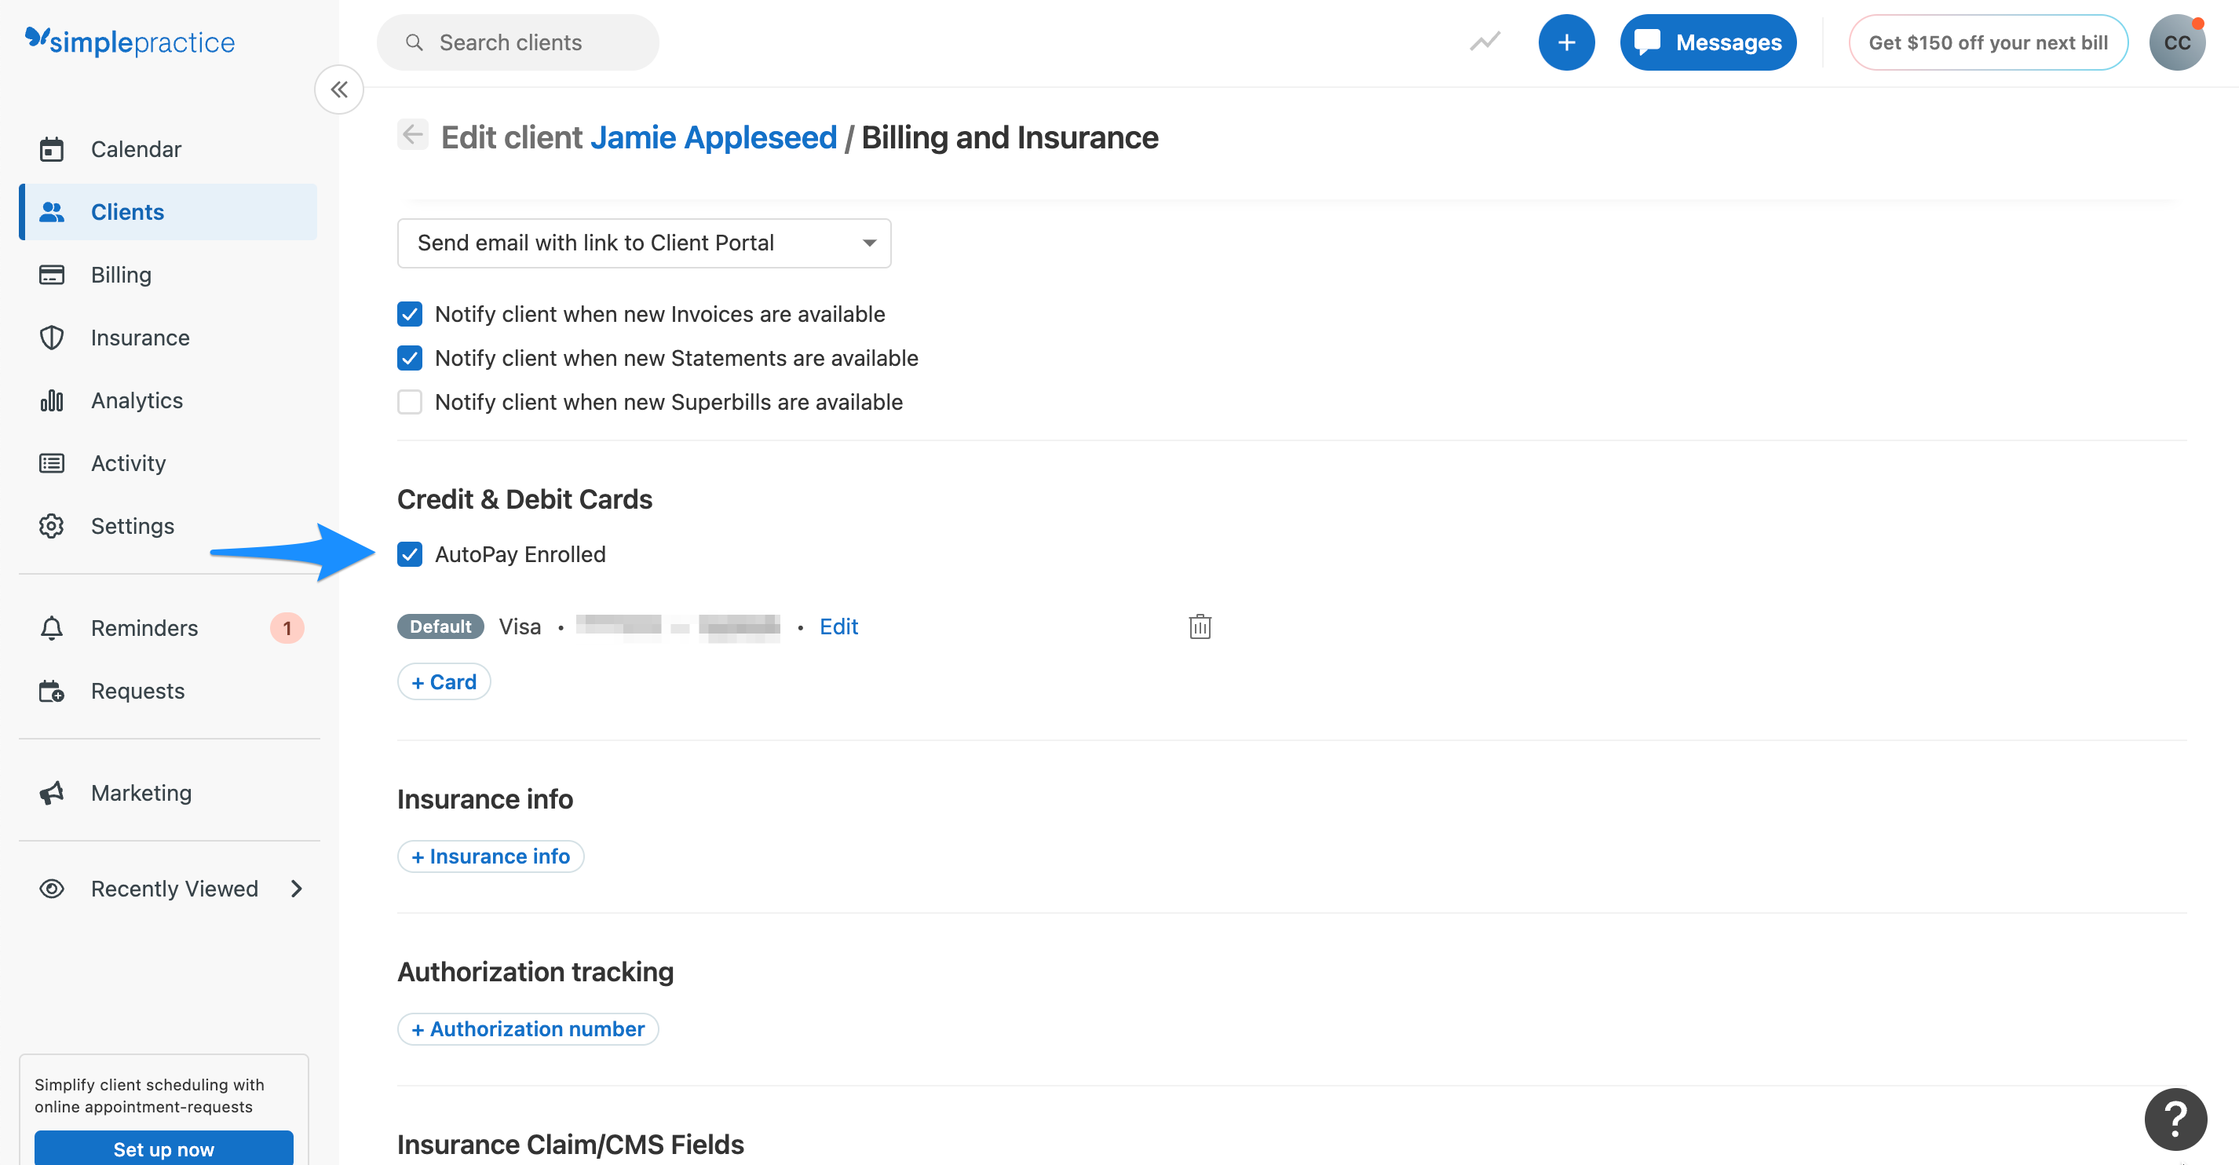Click the Default card badge

point(440,626)
